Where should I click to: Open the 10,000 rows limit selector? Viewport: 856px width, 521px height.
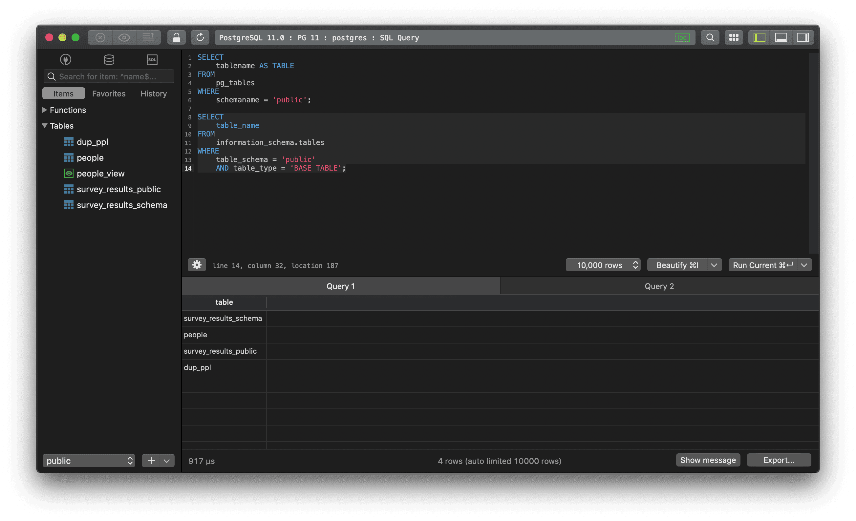[x=603, y=265]
